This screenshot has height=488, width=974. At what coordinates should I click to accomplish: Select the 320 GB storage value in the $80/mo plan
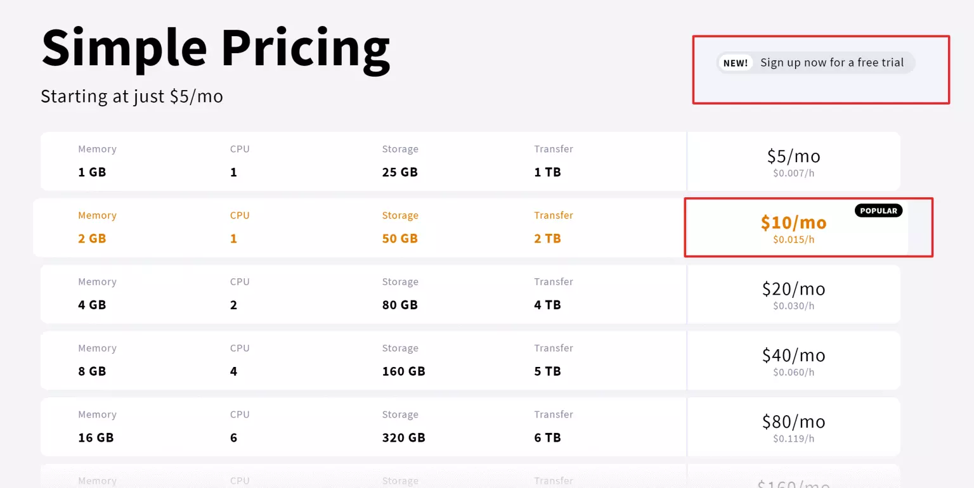[x=404, y=437]
